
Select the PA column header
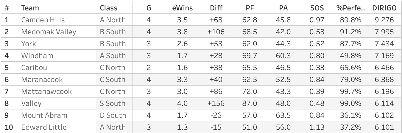[x=282, y=8]
